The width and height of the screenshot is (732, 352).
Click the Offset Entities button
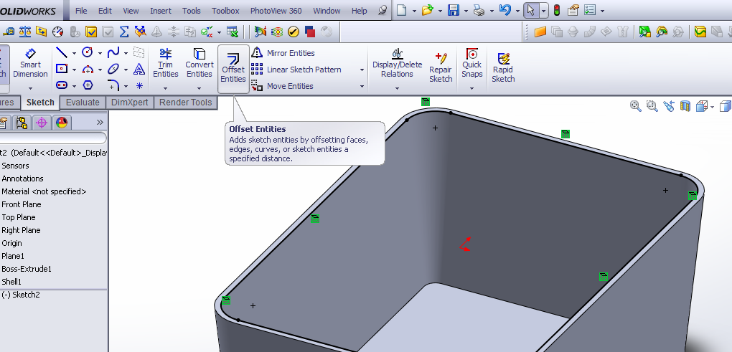point(233,69)
